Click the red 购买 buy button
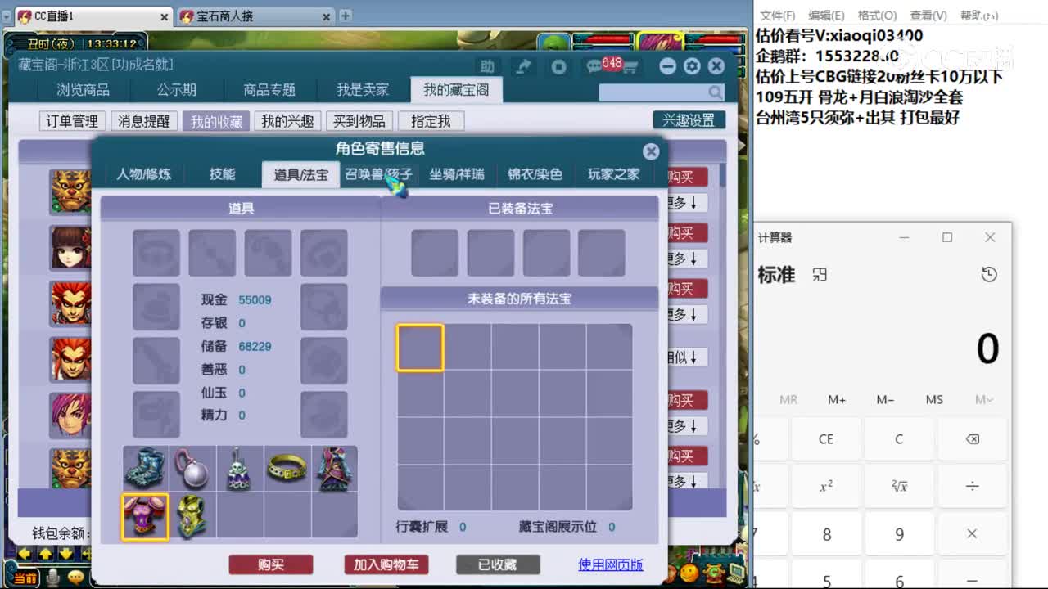This screenshot has height=589, width=1048. (x=271, y=564)
